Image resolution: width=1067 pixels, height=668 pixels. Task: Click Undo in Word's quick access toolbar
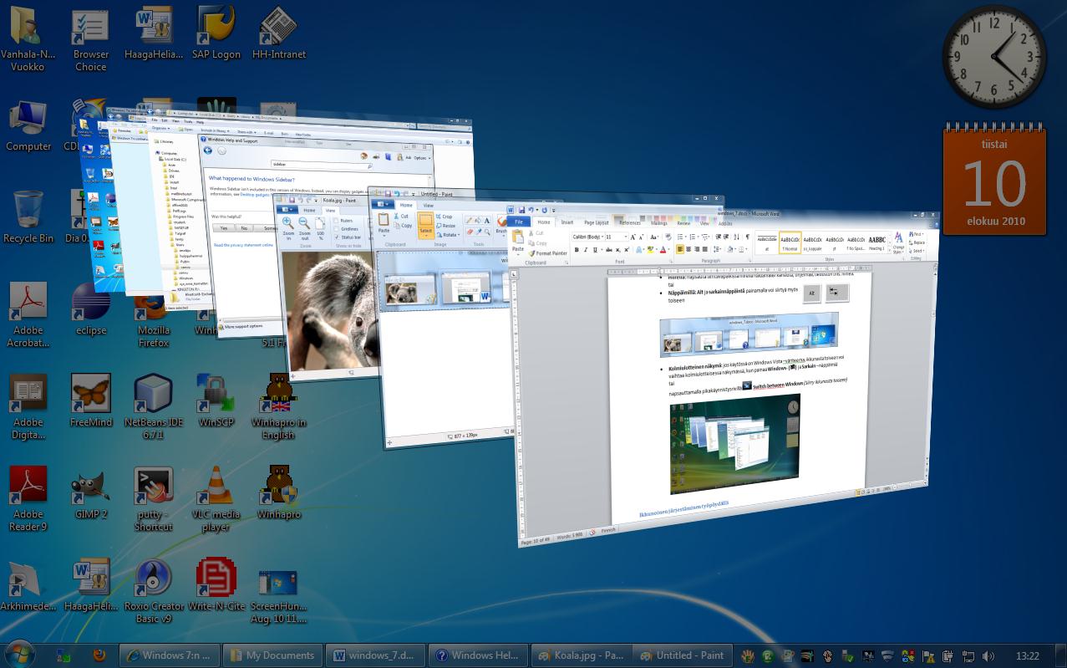[x=531, y=210]
